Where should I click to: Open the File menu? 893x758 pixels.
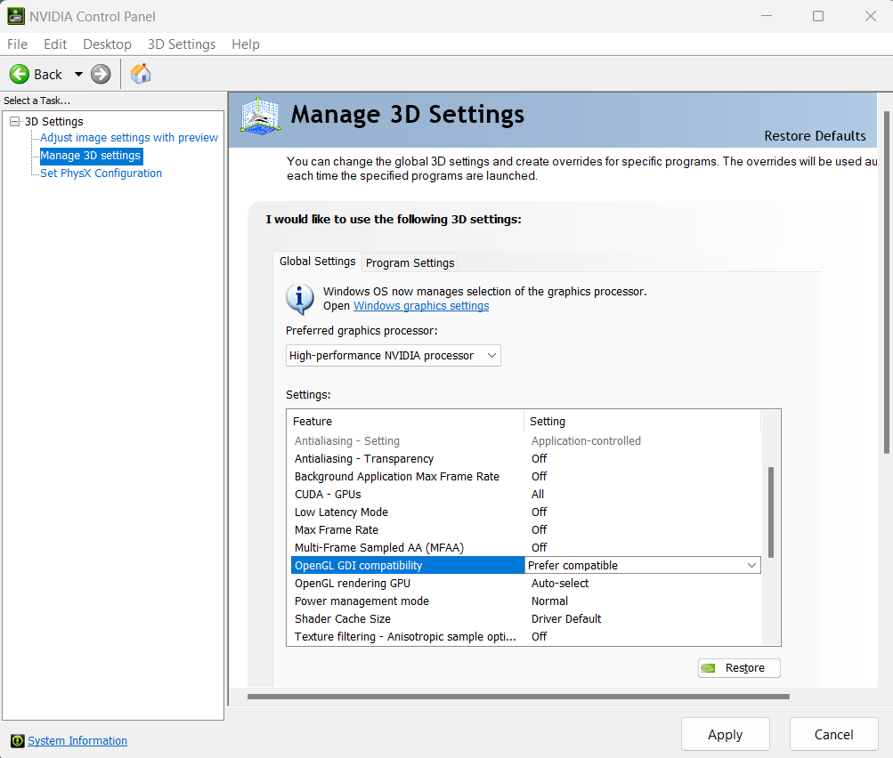coord(17,44)
